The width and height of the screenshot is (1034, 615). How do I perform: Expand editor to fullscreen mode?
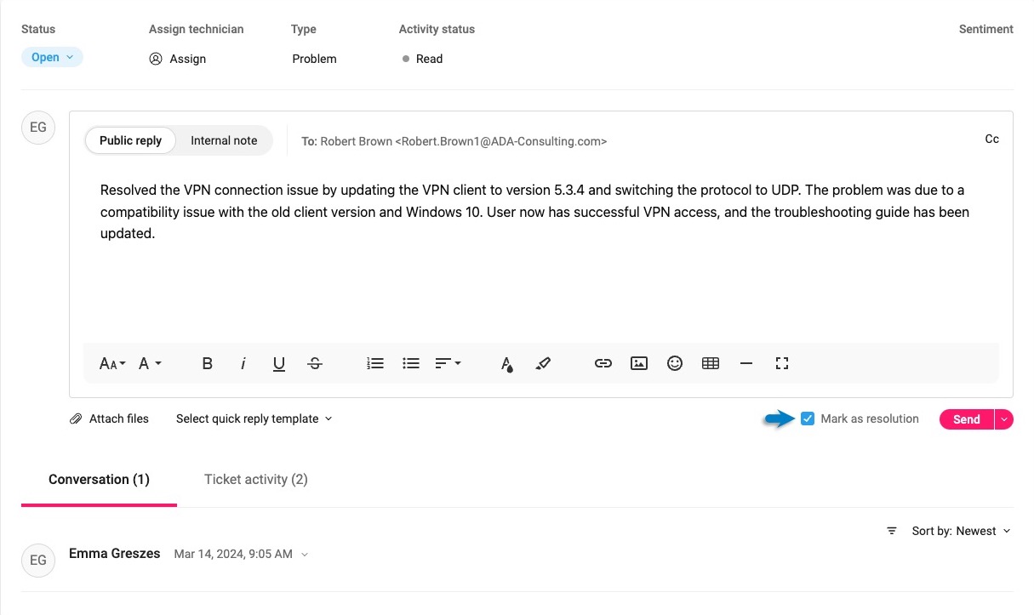click(782, 363)
